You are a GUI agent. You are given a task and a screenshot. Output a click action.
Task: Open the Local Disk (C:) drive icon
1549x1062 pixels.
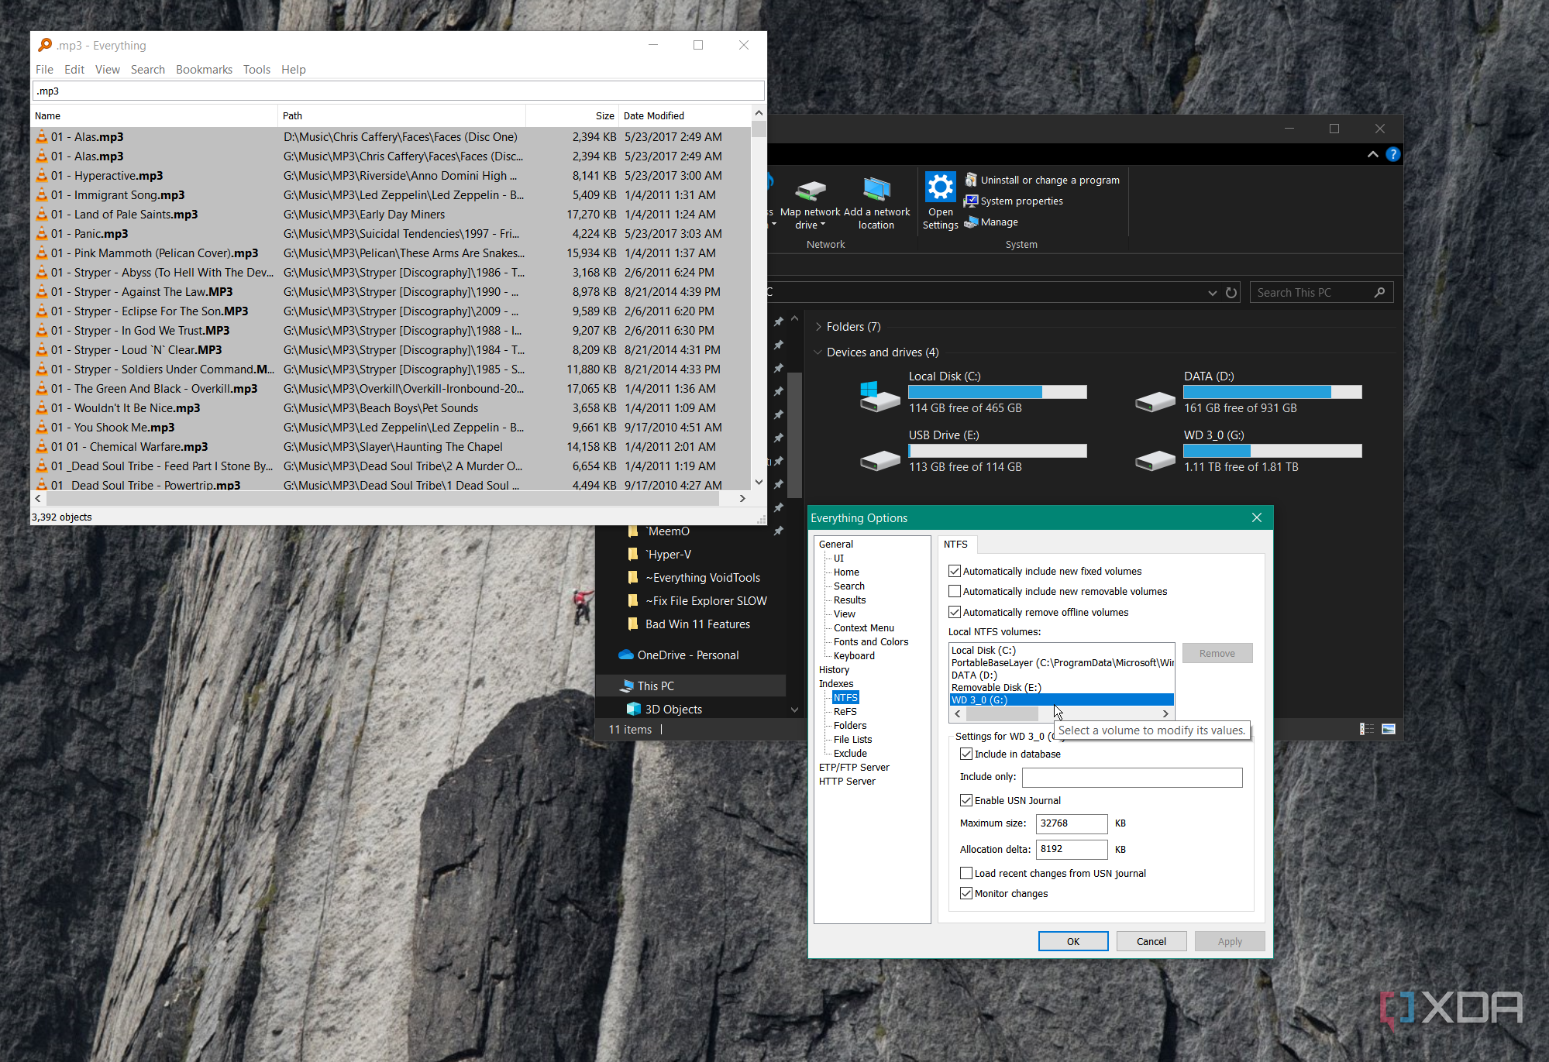[x=879, y=396]
